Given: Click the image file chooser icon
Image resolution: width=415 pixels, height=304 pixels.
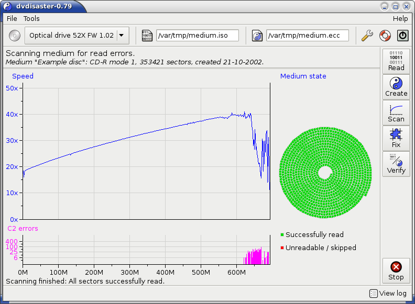Looking at the screenshot, I should click(x=147, y=36).
